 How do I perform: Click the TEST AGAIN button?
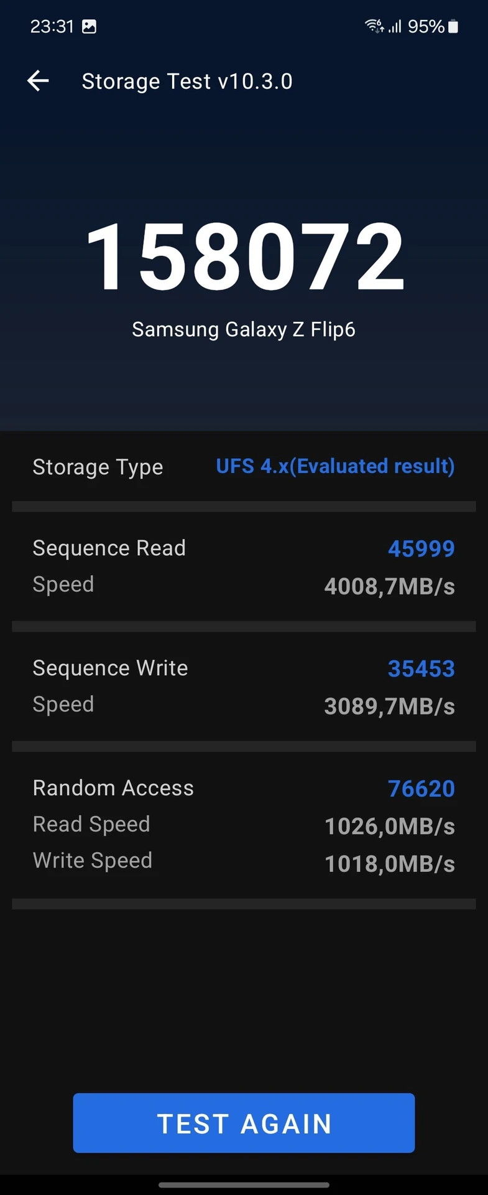click(x=244, y=1123)
